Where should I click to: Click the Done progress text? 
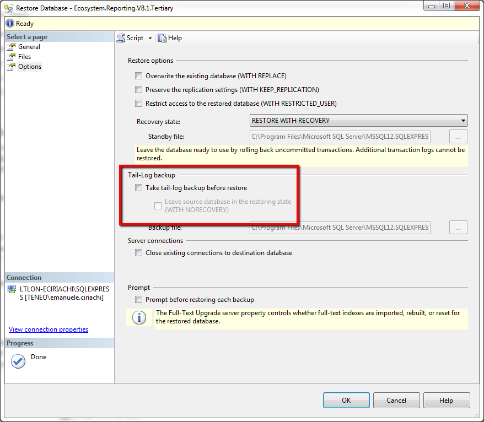pos(39,357)
